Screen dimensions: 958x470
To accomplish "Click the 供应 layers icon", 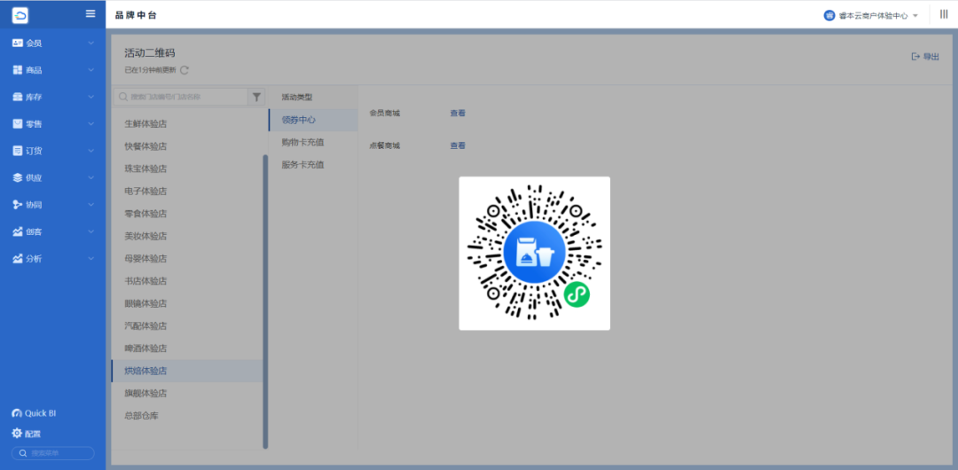I will [x=17, y=177].
